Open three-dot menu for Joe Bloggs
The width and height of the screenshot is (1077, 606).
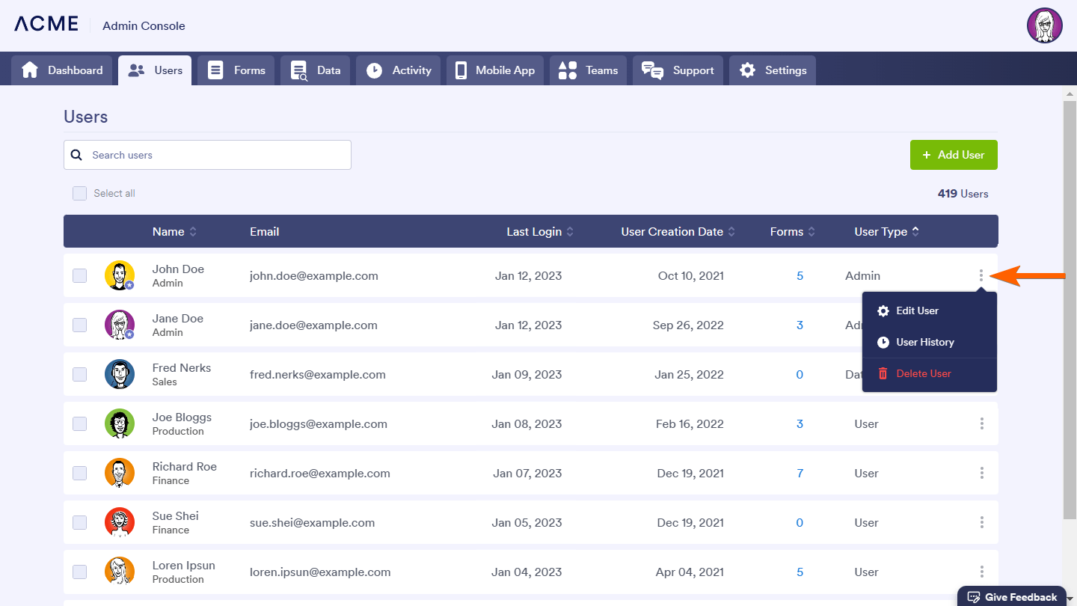point(981,423)
